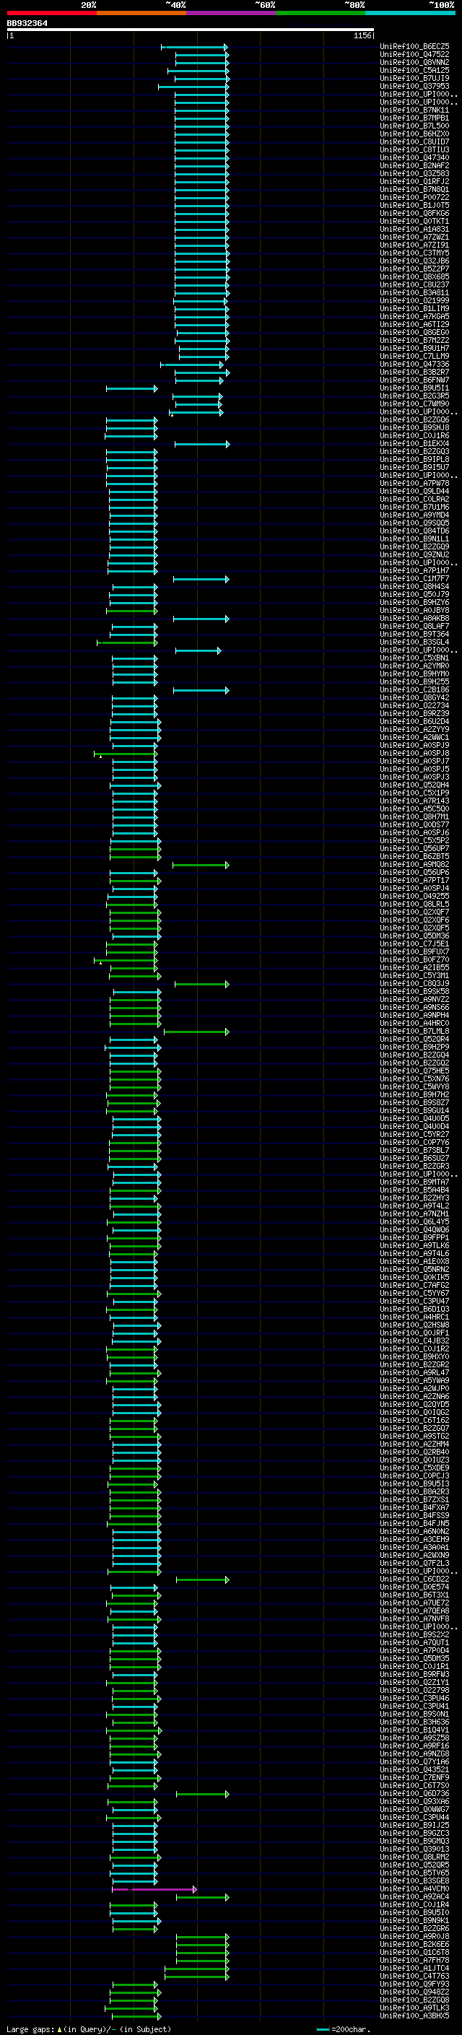Select hit label UniRef100_B1EKX4

(x=414, y=443)
